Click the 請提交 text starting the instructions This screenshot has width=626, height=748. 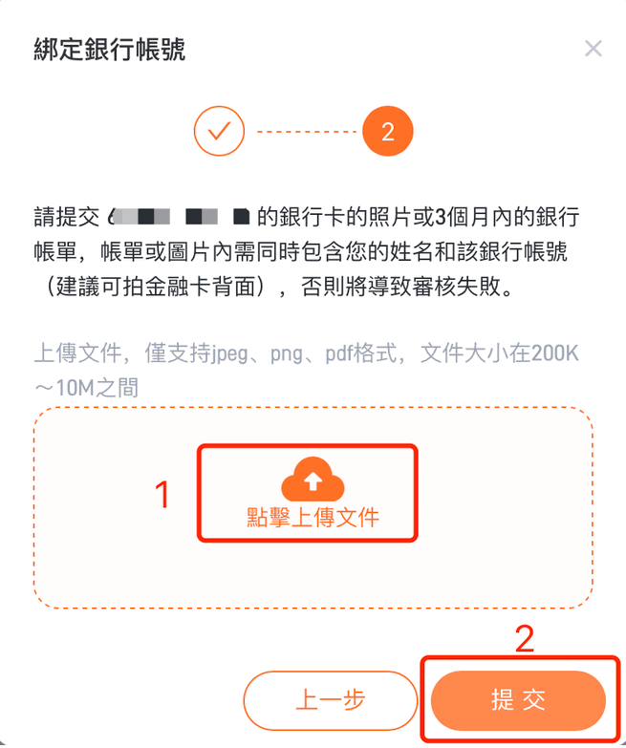66,217
